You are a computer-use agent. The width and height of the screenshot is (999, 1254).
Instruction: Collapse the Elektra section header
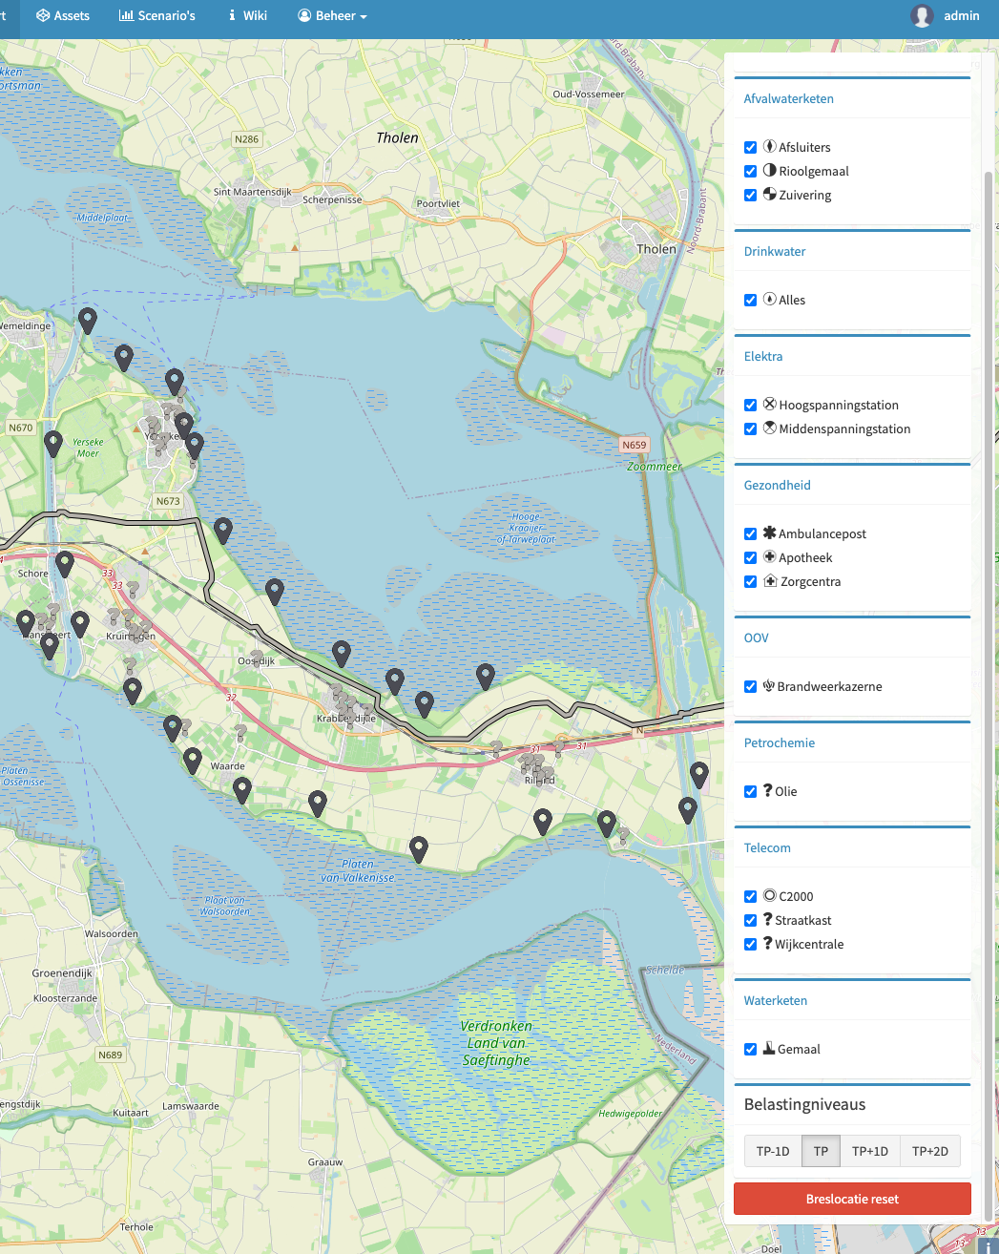tap(763, 356)
